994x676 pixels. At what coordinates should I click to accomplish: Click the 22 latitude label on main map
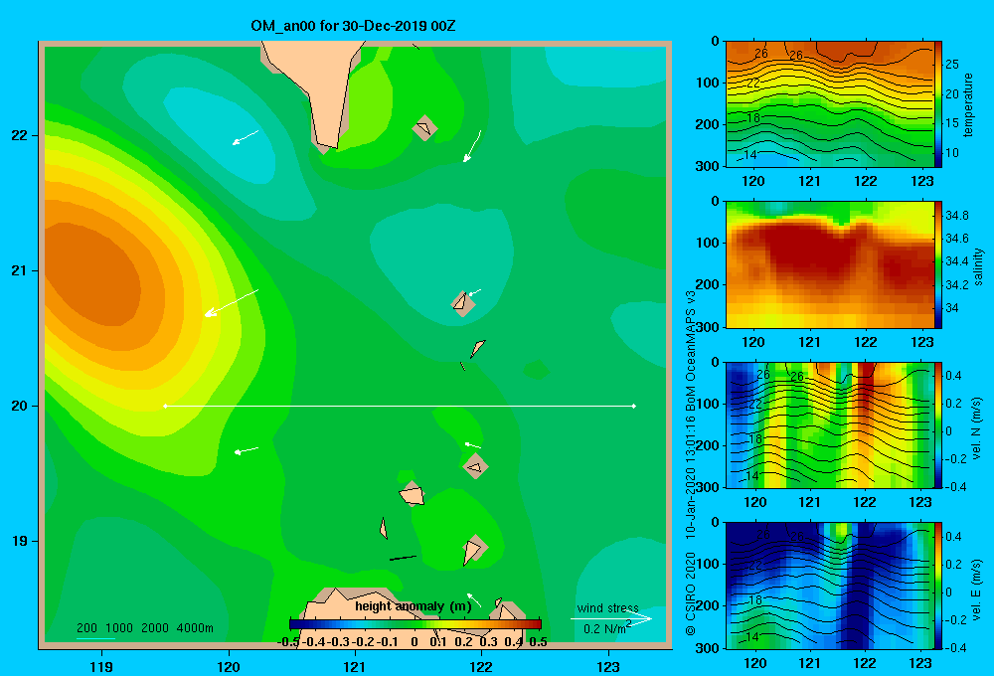click(20, 135)
